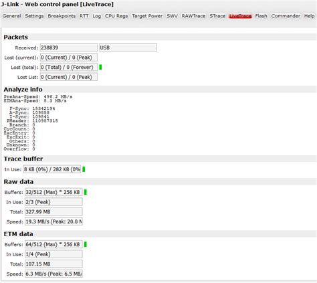Click green indicator next to Raw data Buffers
Screen dimensions: 317x283
tap(86, 192)
